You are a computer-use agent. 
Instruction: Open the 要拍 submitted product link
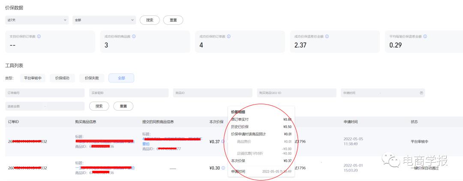146,144
